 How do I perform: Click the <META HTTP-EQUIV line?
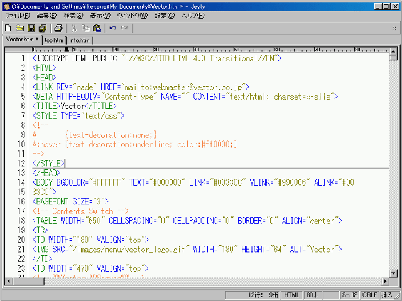(185, 97)
